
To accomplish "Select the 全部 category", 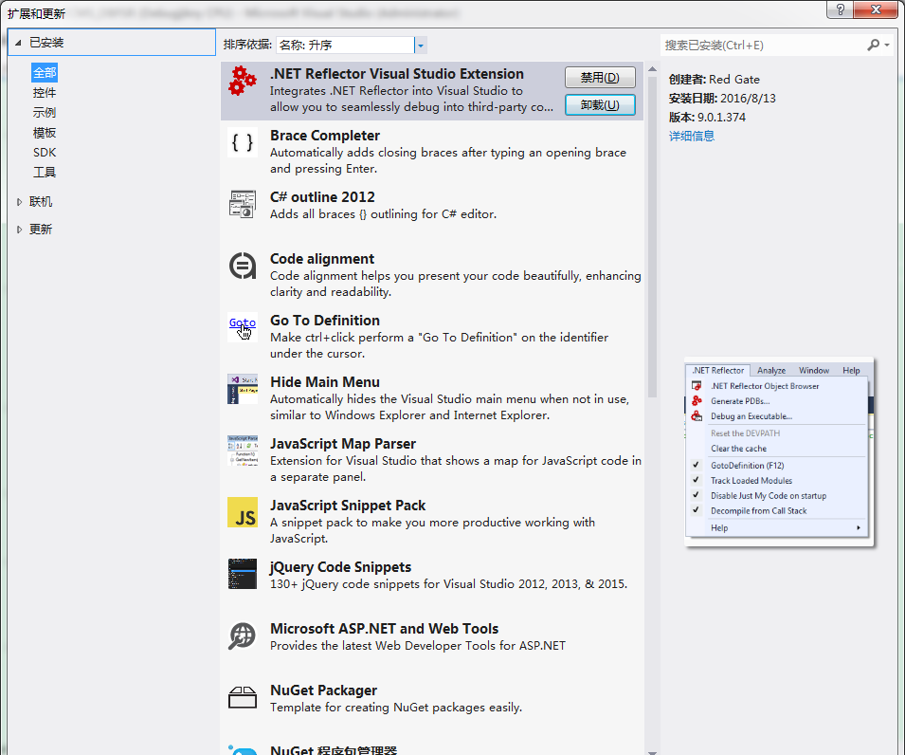I will click(x=45, y=73).
